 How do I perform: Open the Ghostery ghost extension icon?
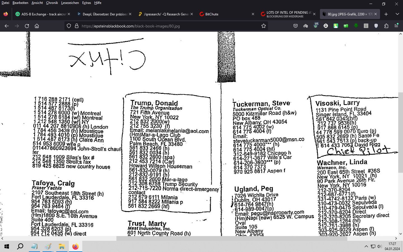click(x=326, y=26)
